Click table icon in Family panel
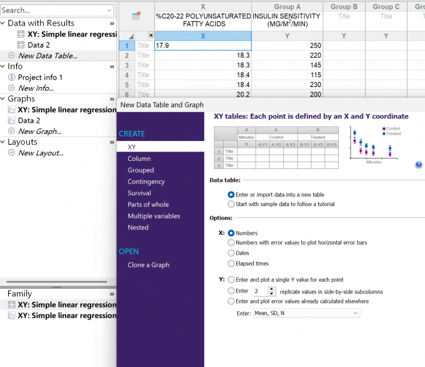The width and height of the screenshot is (425, 367). point(12,304)
